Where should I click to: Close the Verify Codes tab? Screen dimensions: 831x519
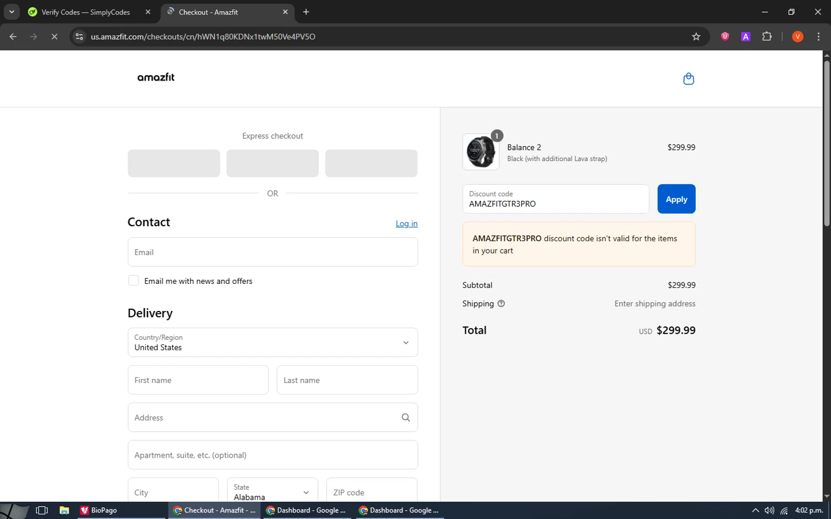(148, 12)
